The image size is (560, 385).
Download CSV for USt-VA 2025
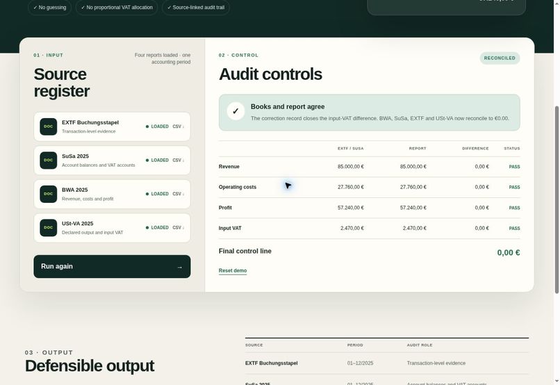[x=179, y=227]
